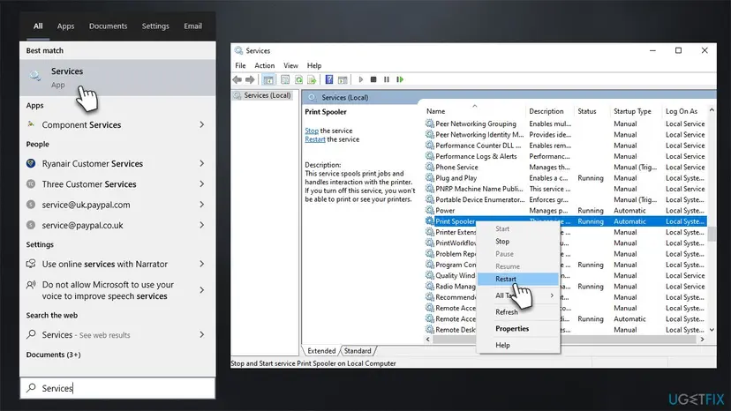Expand Three Customer Services chevron
Screen dimensions: 731x411
[202, 184]
